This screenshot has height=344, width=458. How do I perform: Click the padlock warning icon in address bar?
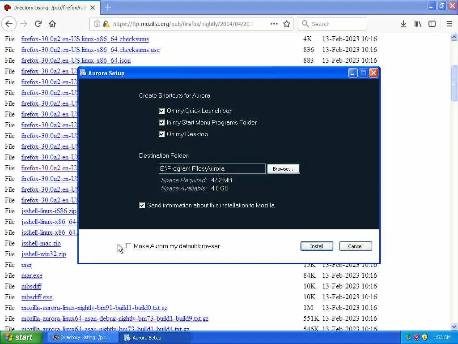point(106,24)
